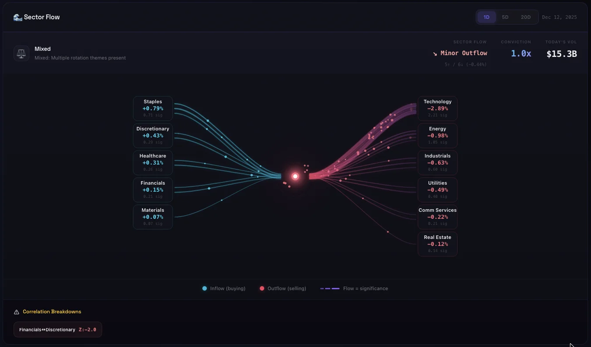Image resolution: width=591 pixels, height=347 pixels.
Task: Select the 1D timeframe option
Action: [486, 17]
